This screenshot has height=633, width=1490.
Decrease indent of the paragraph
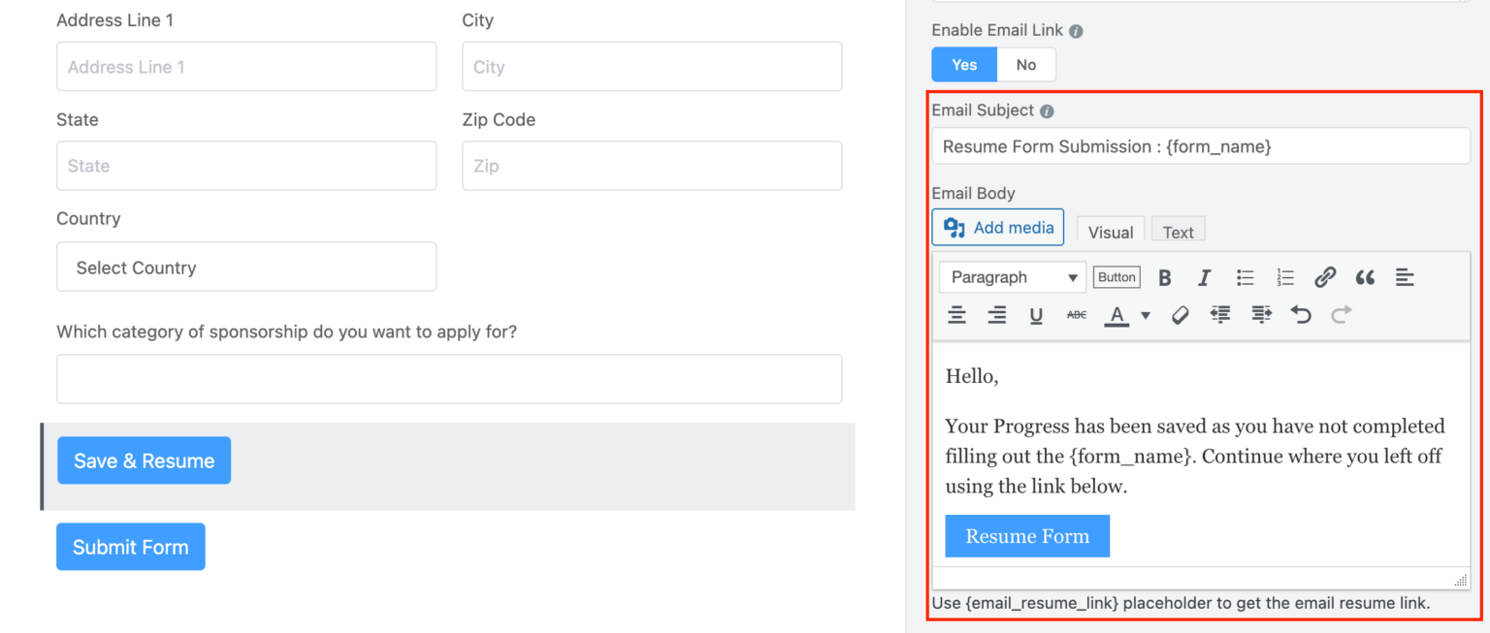(1220, 315)
